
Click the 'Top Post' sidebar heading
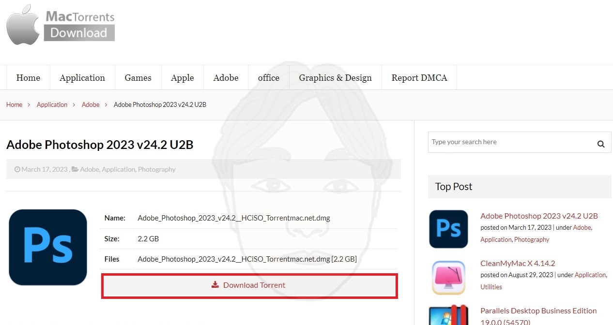454,187
